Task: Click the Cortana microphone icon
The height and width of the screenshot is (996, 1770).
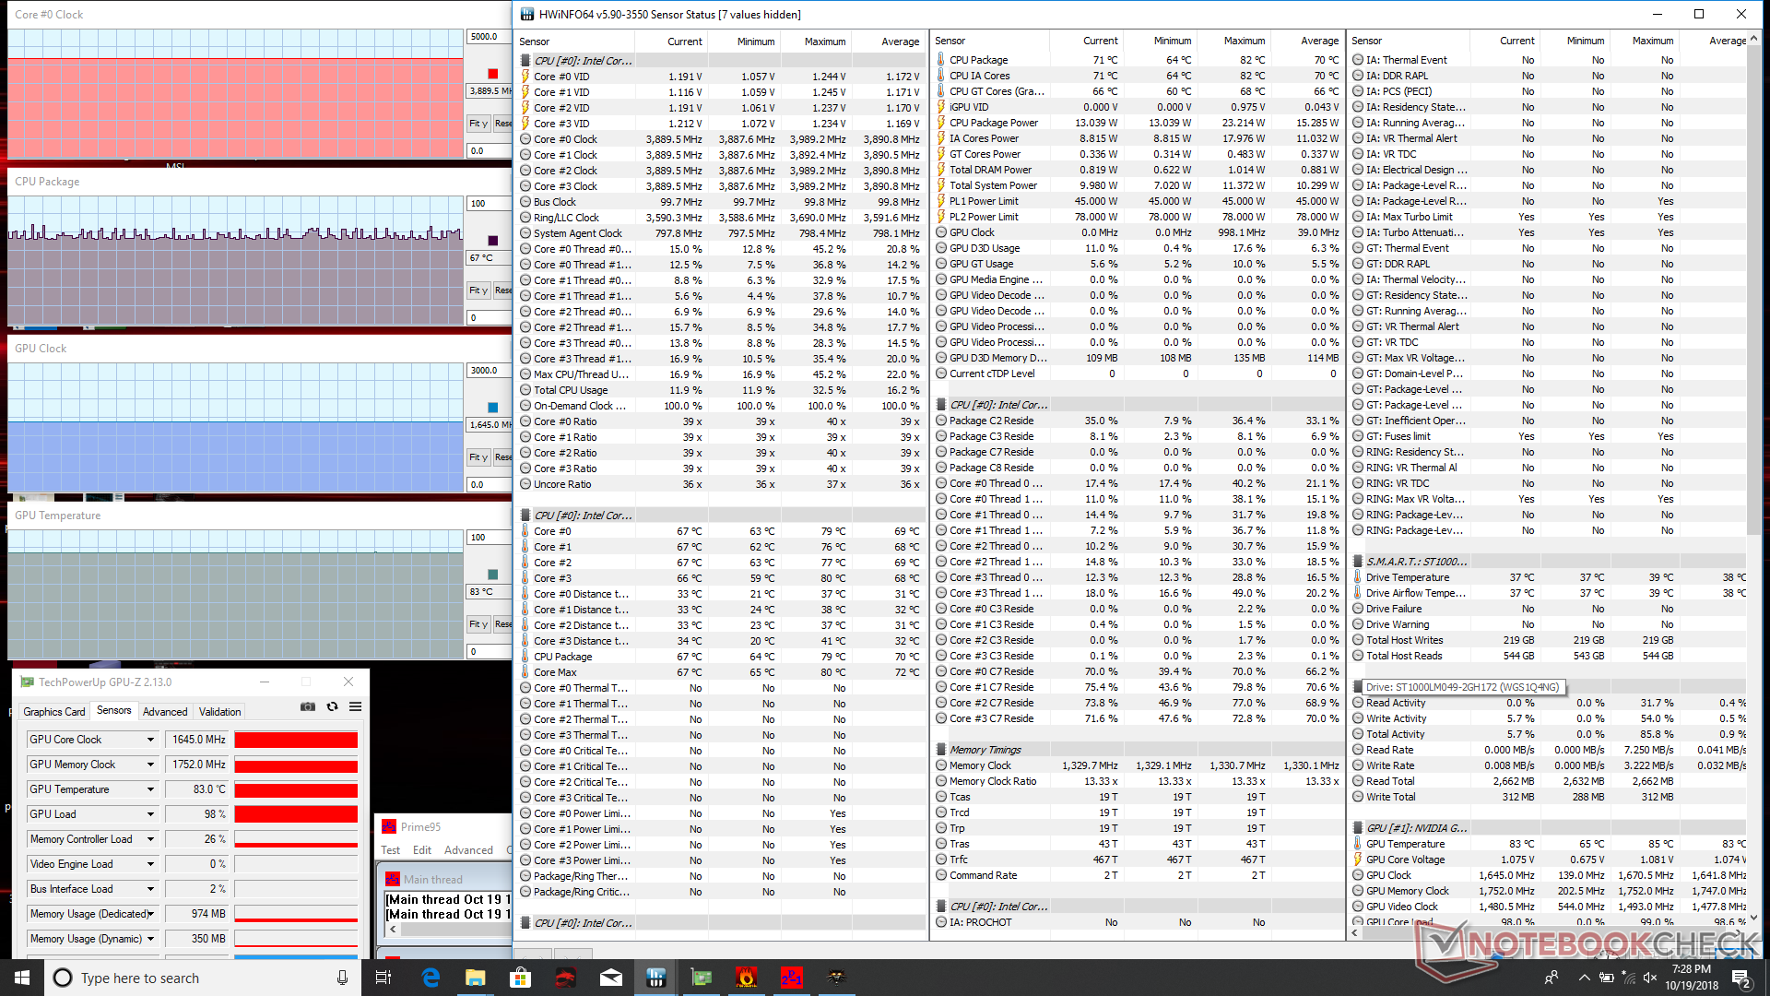Action: click(342, 978)
